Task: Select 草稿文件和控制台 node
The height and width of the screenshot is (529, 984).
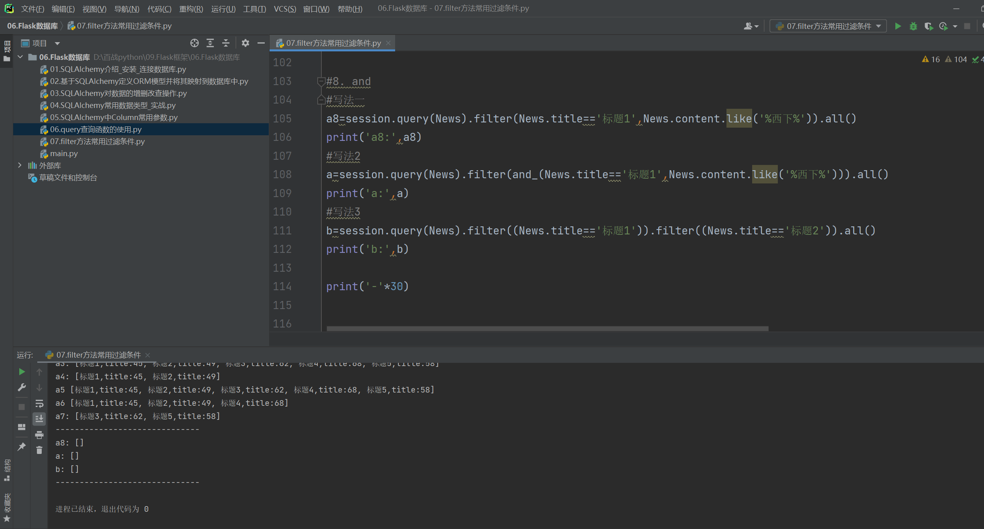Action: pyautogui.click(x=63, y=177)
